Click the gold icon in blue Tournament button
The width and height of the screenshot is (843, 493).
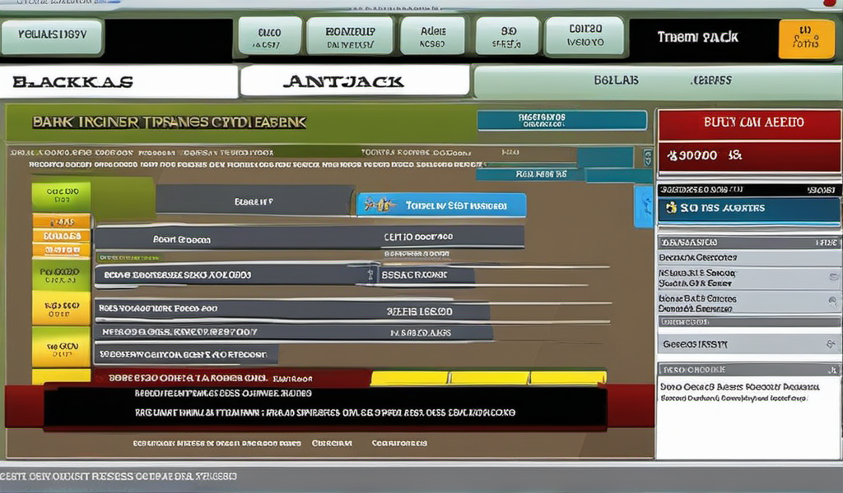pyautogui.click(x=381, y=205)
